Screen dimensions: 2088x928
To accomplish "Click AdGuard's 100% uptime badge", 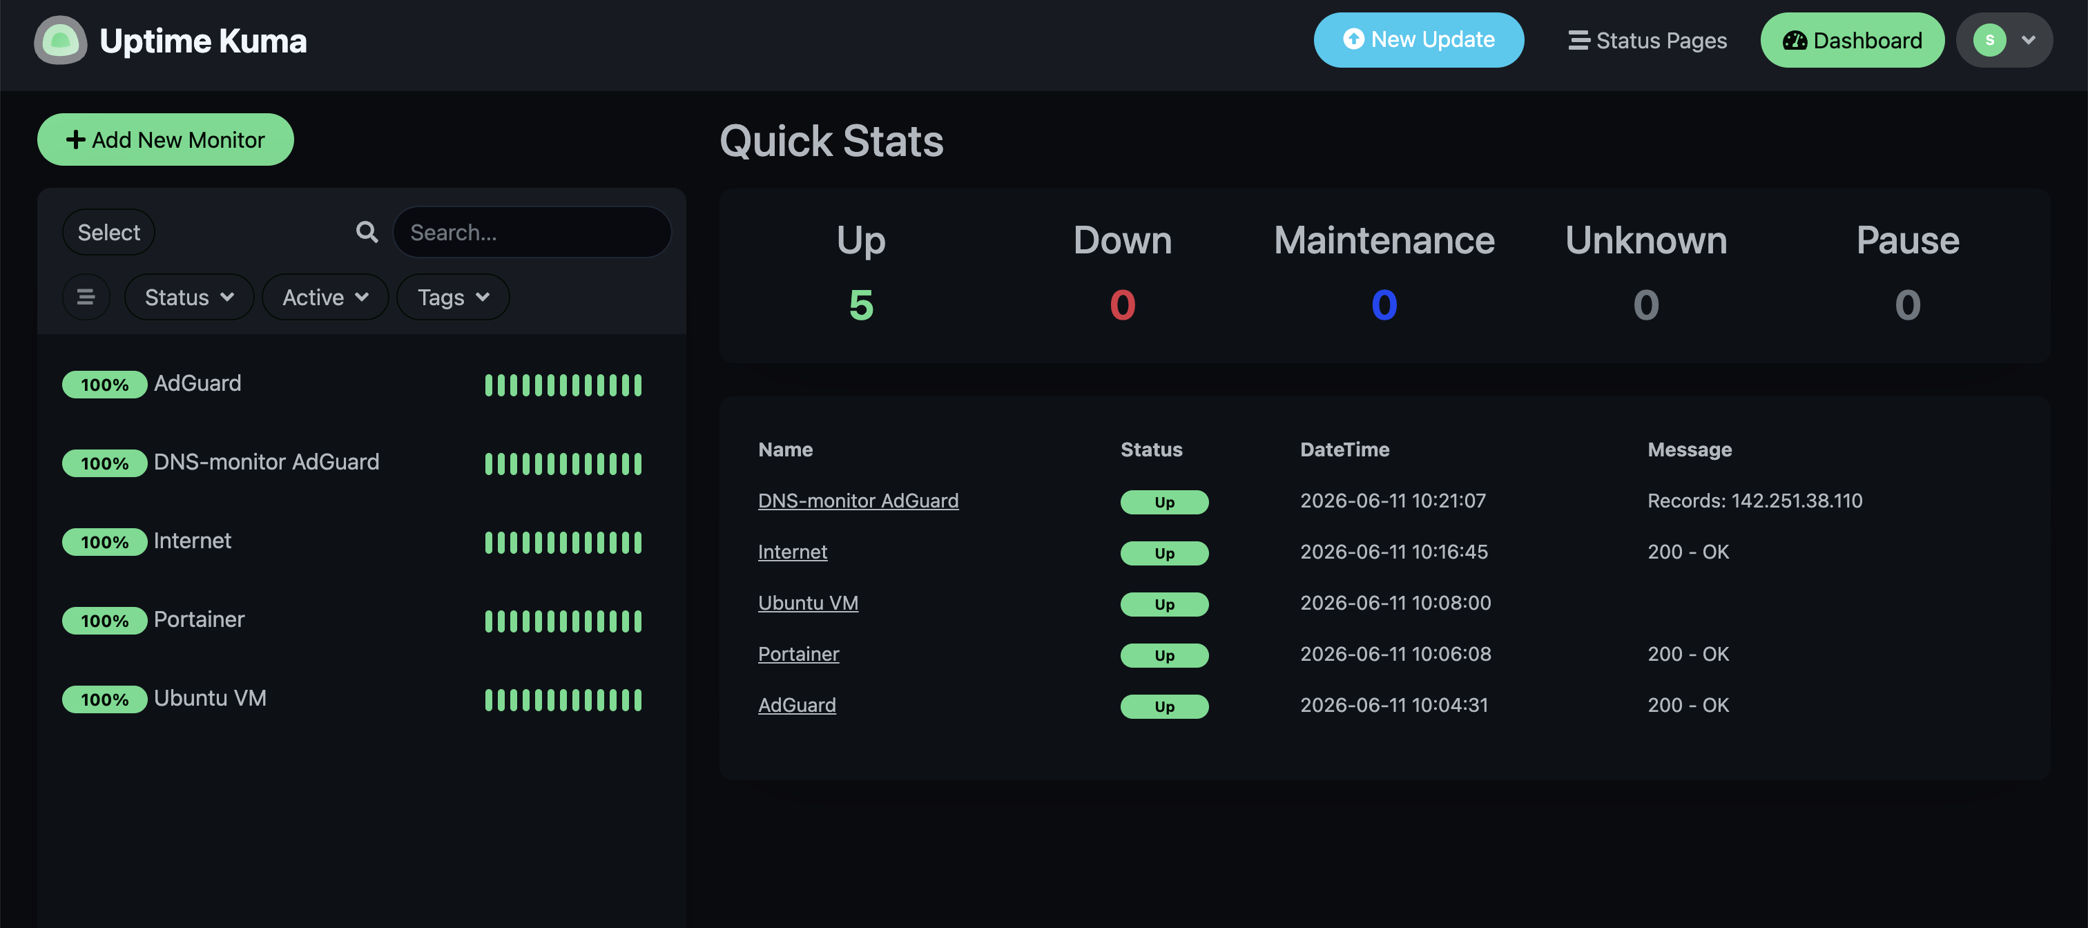I will click(x=104, y=384).
